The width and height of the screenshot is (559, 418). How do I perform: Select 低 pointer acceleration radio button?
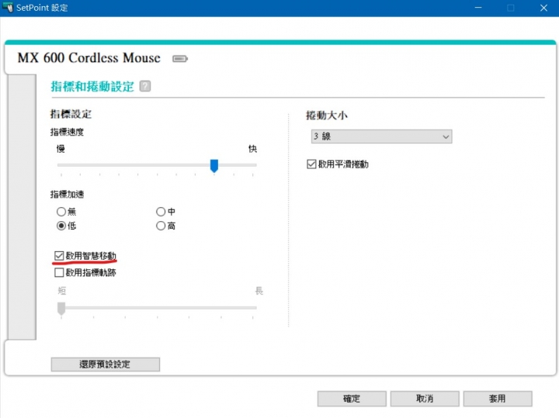[61, 226]
